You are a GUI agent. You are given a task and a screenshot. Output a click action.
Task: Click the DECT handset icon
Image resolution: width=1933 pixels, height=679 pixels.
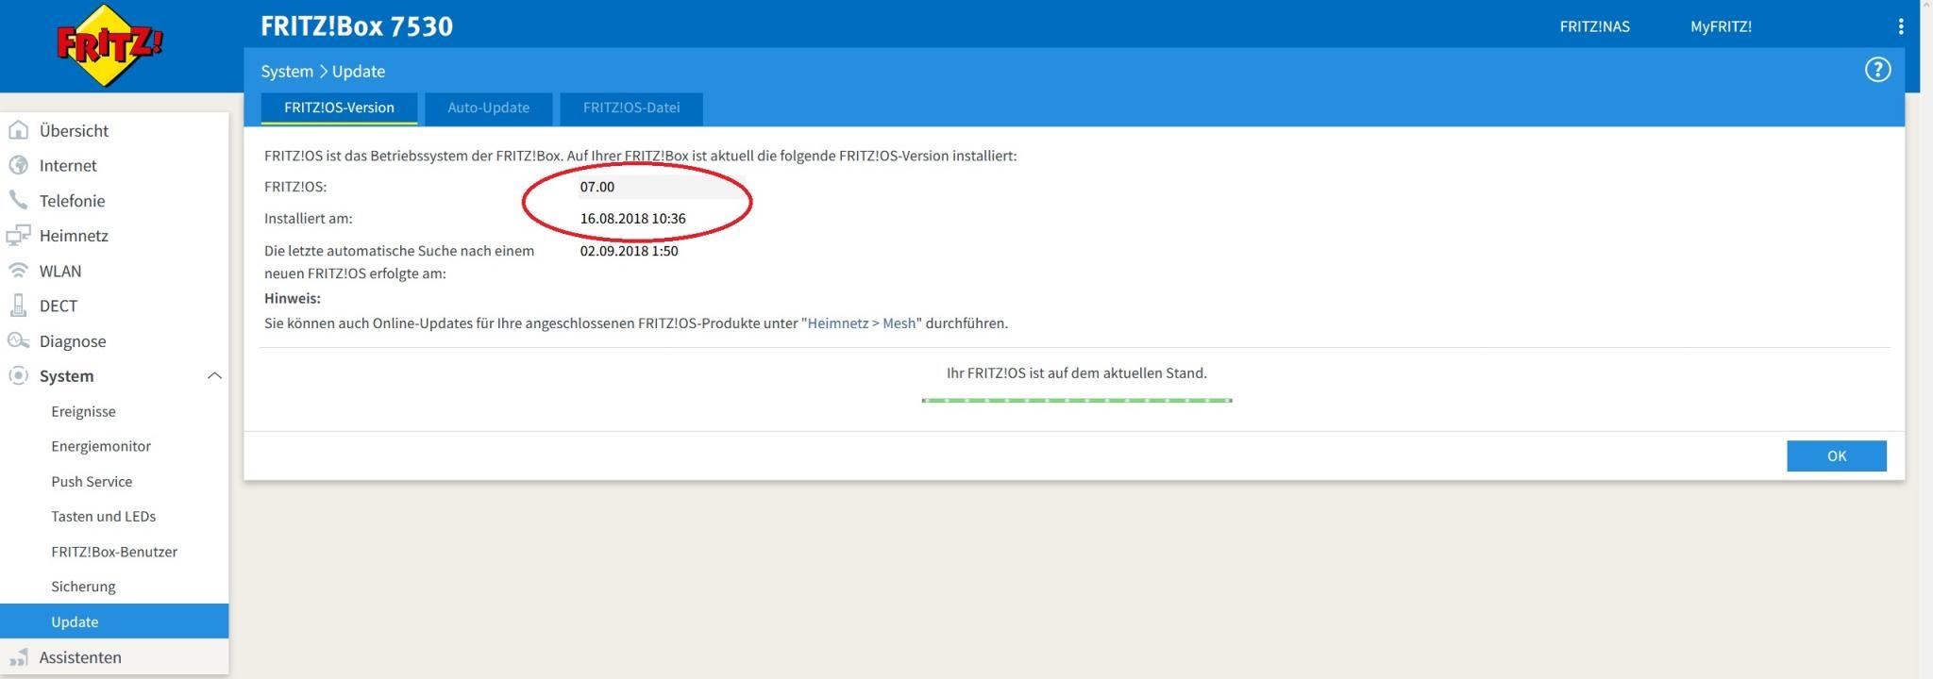point(18,306)
